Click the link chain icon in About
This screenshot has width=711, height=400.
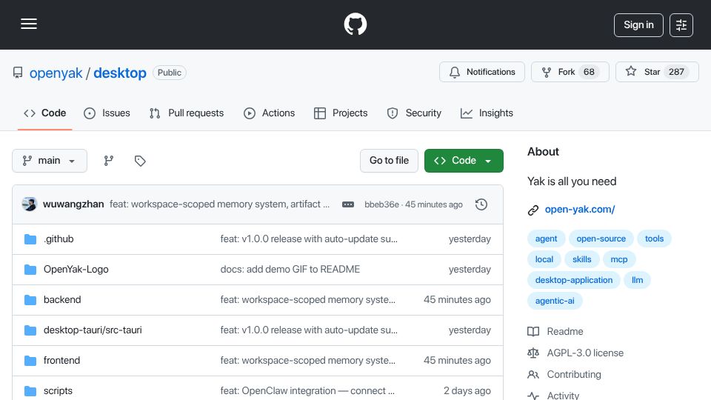tap(533, 210)
